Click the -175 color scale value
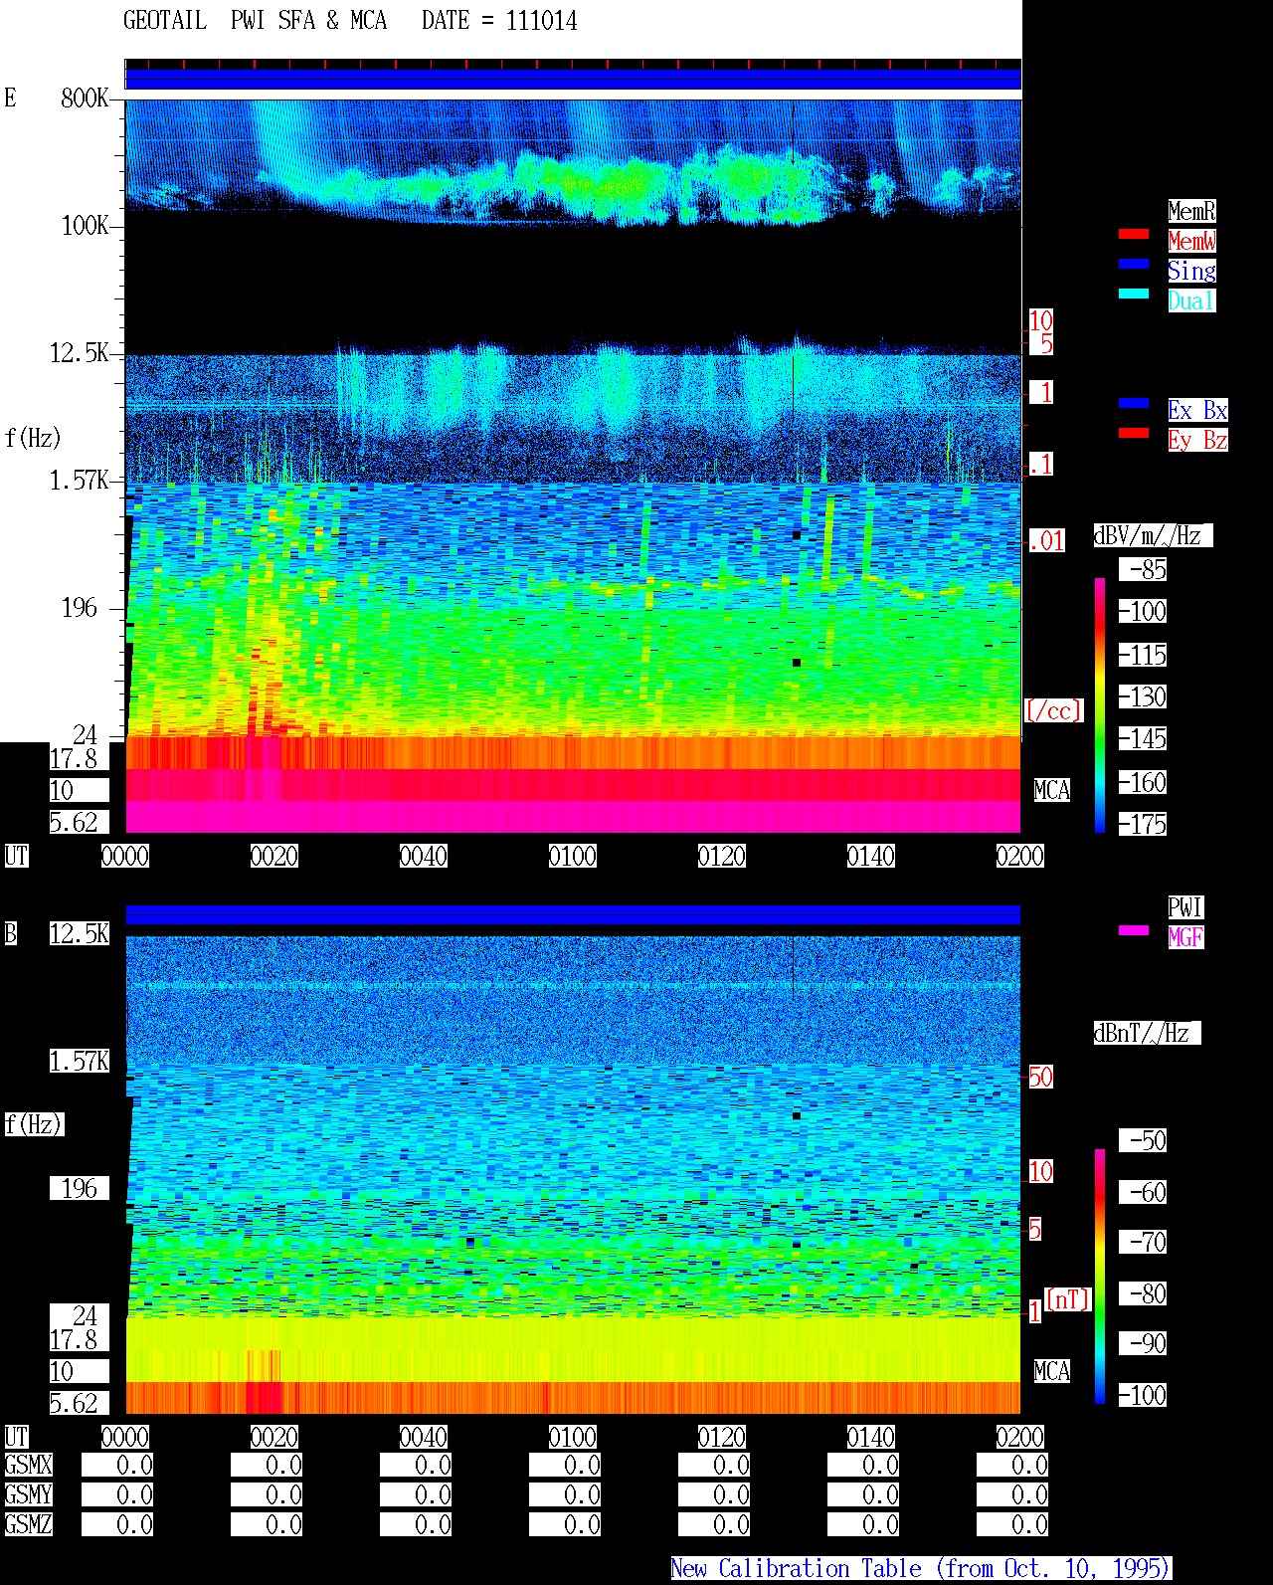This screenshot has width=1273, height=1585. (1143, 824)
